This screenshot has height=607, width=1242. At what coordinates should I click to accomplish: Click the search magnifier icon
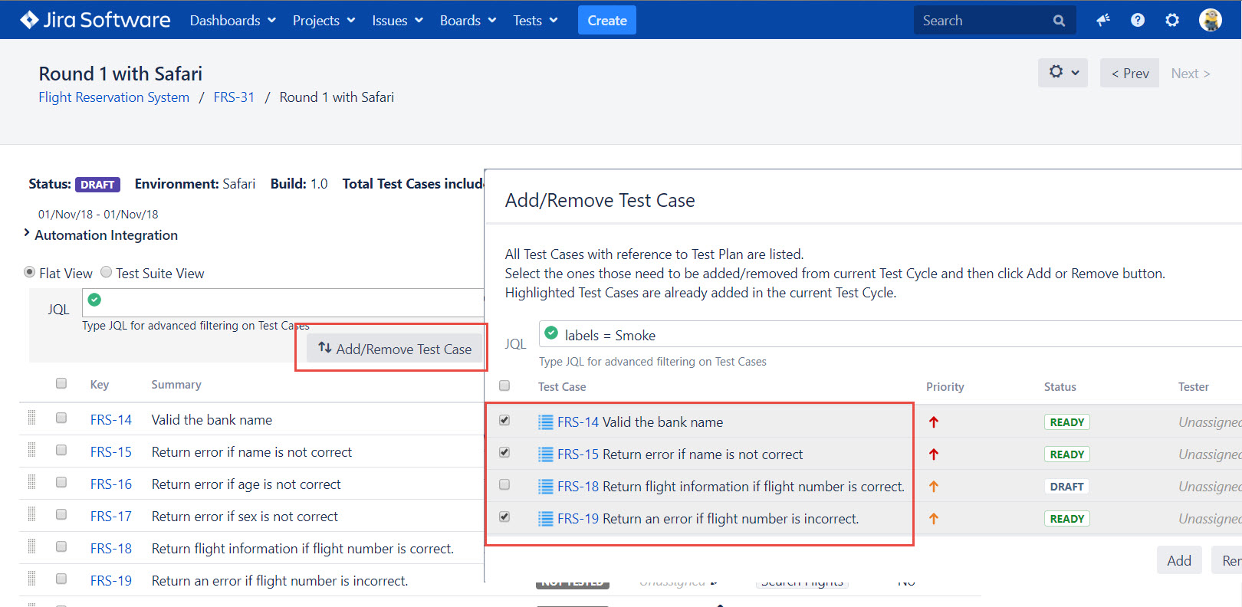pos(1059,21)
